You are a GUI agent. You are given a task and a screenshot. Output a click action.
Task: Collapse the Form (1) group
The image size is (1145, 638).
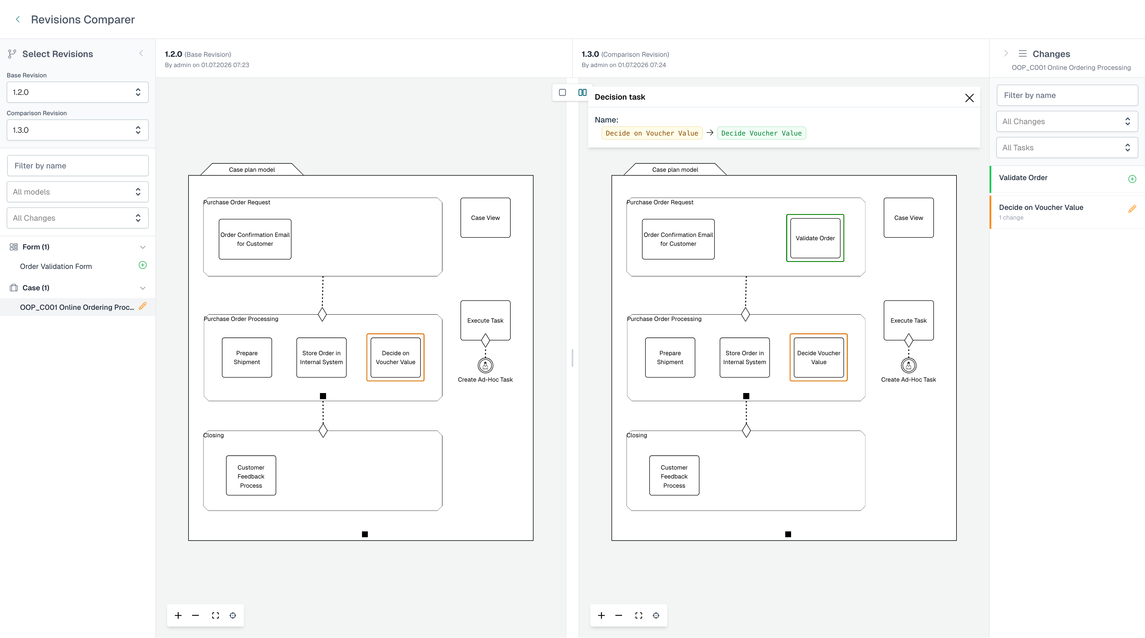point(143,247)
